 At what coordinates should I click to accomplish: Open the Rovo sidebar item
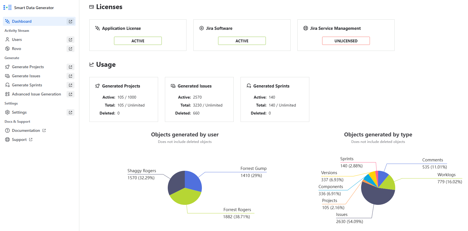click(39, 49)
